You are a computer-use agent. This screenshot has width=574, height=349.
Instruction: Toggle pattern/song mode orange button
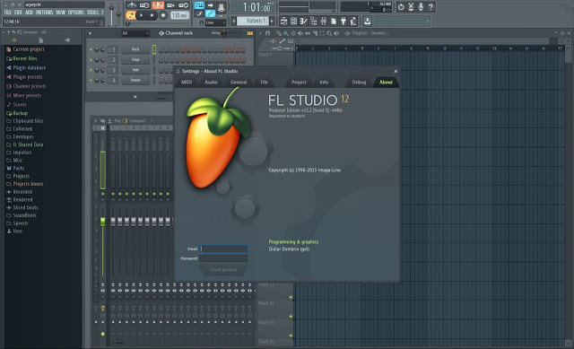(130, 15)
